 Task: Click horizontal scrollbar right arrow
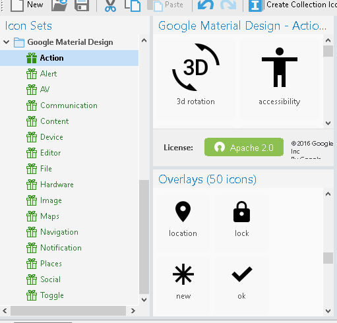(x=133, y=311)
